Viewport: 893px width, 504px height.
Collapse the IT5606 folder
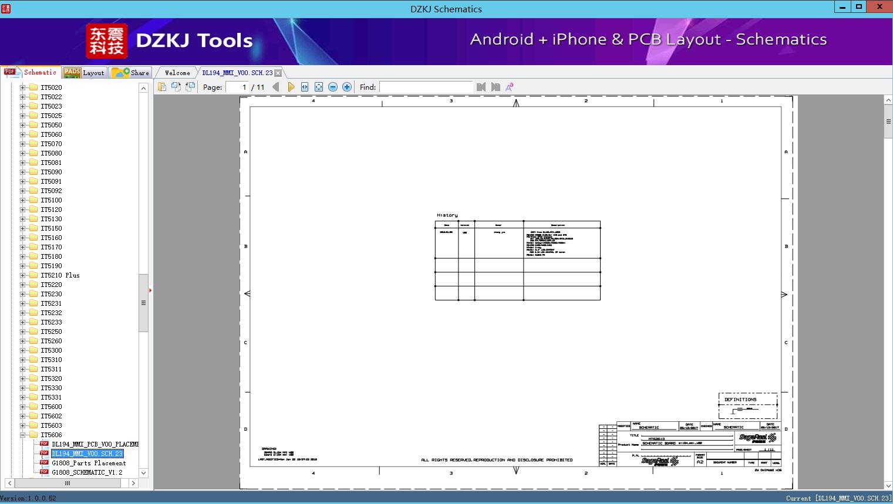pos(22,435)
